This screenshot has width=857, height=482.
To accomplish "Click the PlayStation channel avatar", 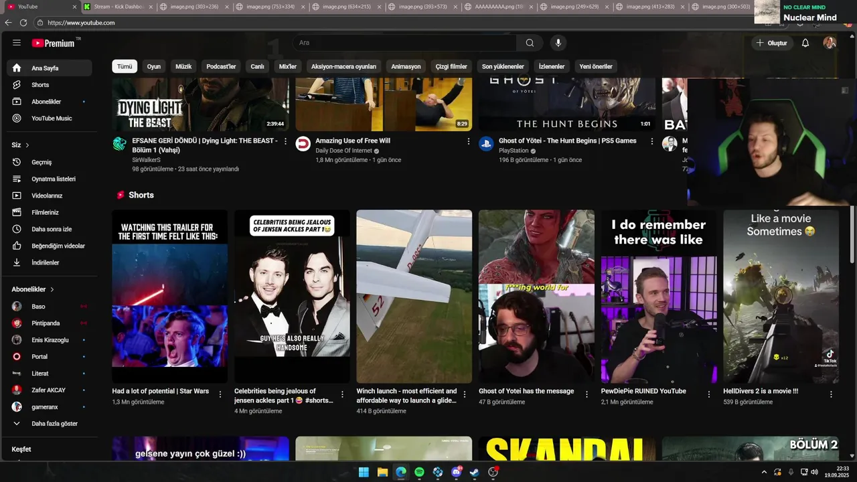I will pos(486,143).
